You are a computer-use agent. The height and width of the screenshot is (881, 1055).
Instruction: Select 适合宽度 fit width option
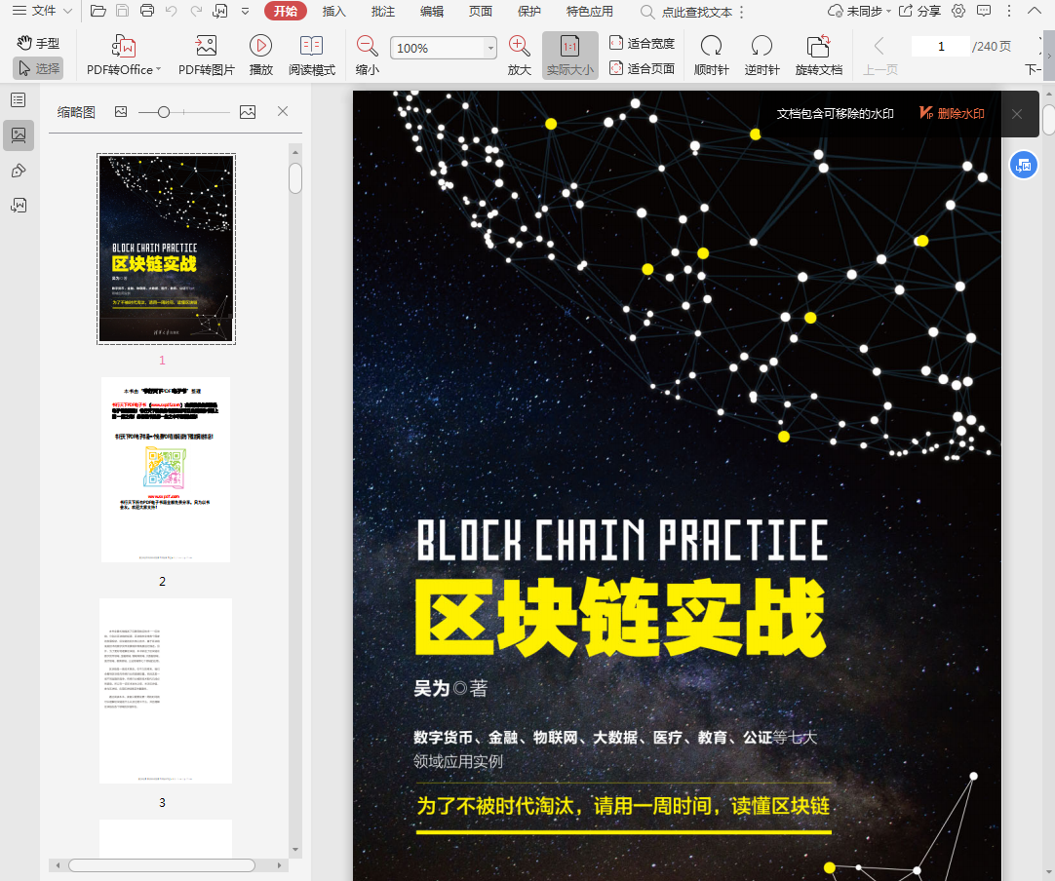[x=642, y=43]
